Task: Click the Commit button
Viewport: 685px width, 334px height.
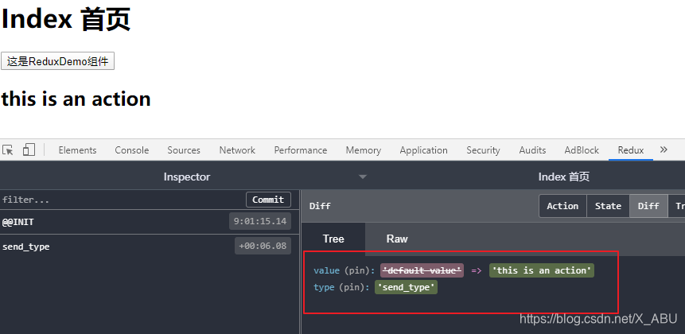Action: tap(268, 200)
